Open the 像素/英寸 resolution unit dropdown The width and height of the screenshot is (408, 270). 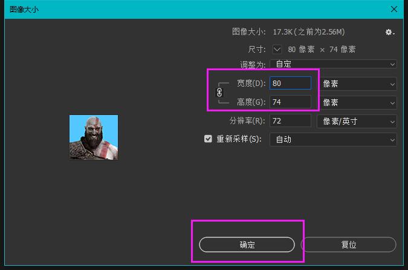click(357, 122)
